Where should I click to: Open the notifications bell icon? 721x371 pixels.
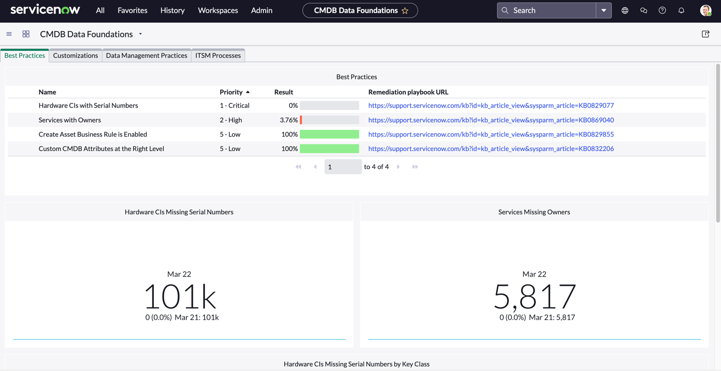pyautogui.click(x=681, y=10)
